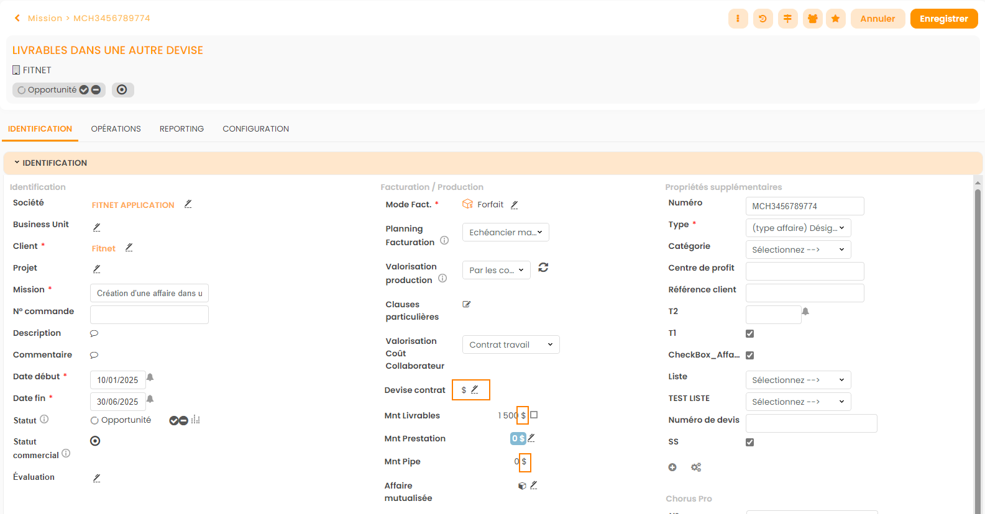Edit Clauses particulières with the edit icon
Screen dimensions: 985x514
pos(467,304)
